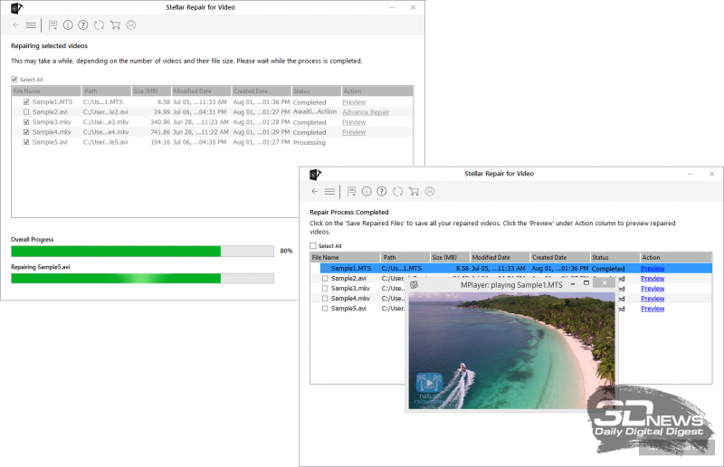Click File Name column header in the repairing window
This screenshot has height=467, width=724.
[46, 91]
